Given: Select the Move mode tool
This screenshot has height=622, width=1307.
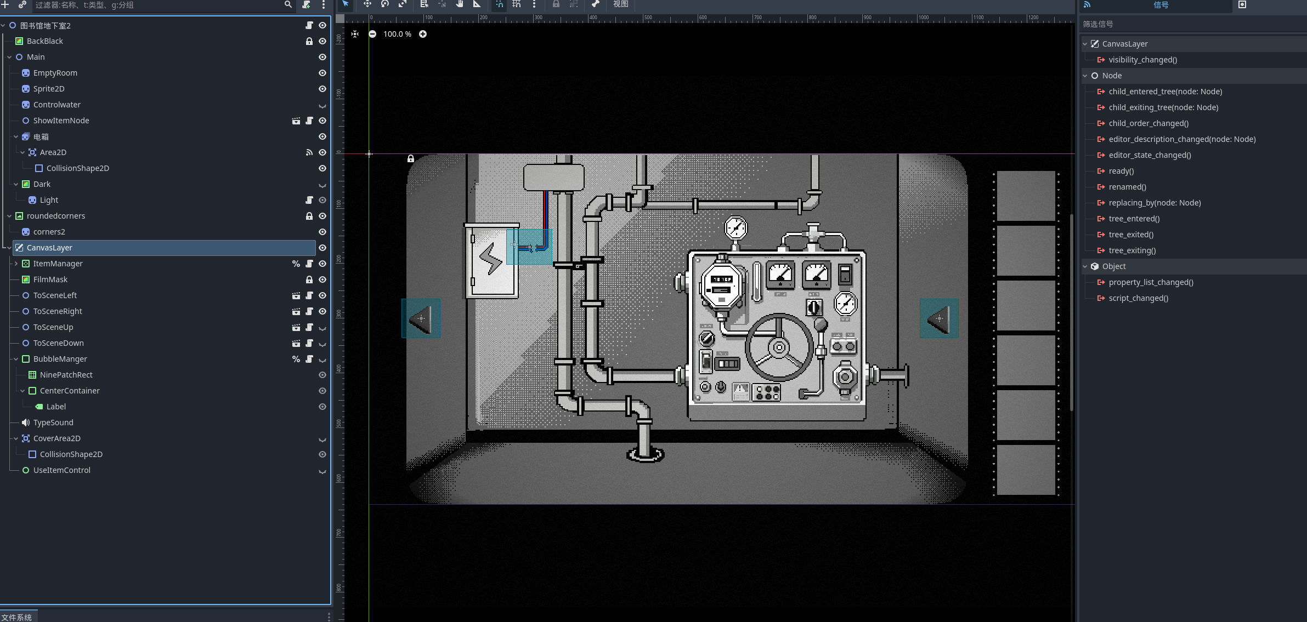Looking at the screenshot, I should 367,4.
